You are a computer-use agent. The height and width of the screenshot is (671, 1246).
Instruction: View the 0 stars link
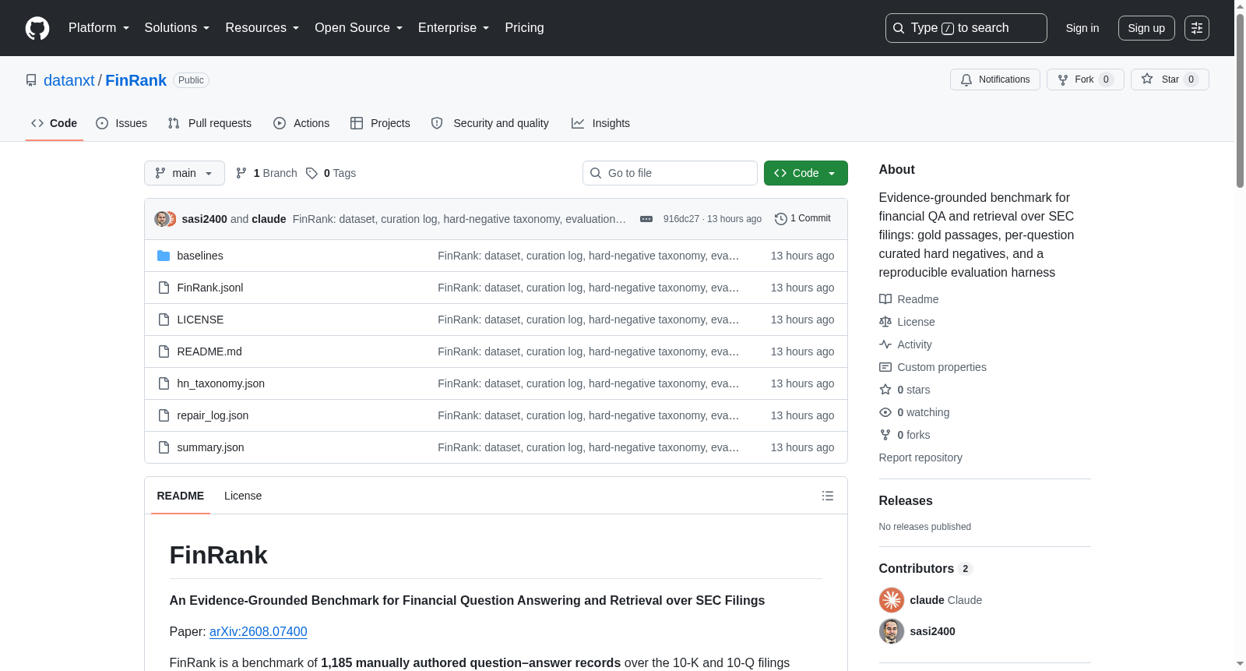click(905, 390)
